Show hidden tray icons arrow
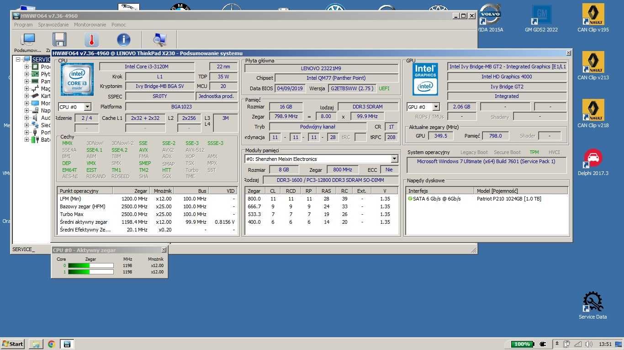 (557, 344)
